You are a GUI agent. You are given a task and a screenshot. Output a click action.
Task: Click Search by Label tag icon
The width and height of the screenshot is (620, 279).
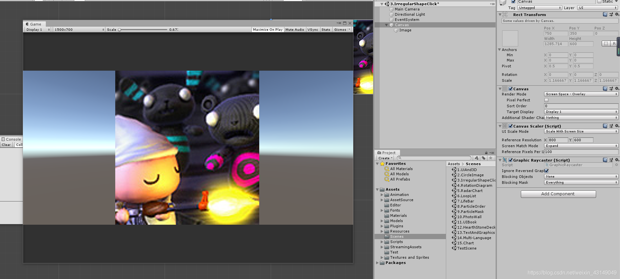click(483, 158)
